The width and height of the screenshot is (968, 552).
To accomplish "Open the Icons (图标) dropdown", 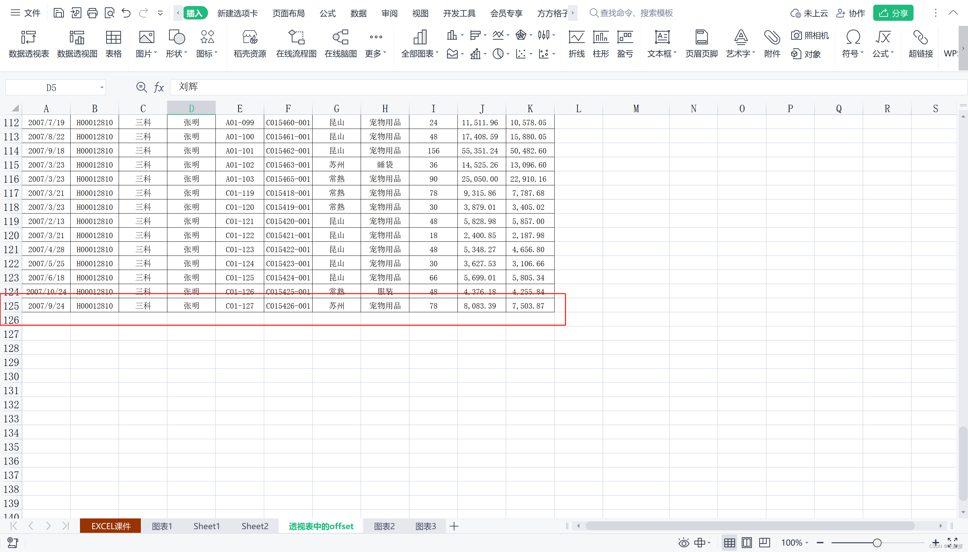I will 207,44.
